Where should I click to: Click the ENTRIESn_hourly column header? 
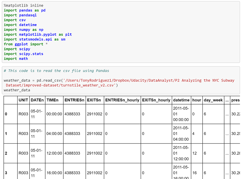point(122,100)
